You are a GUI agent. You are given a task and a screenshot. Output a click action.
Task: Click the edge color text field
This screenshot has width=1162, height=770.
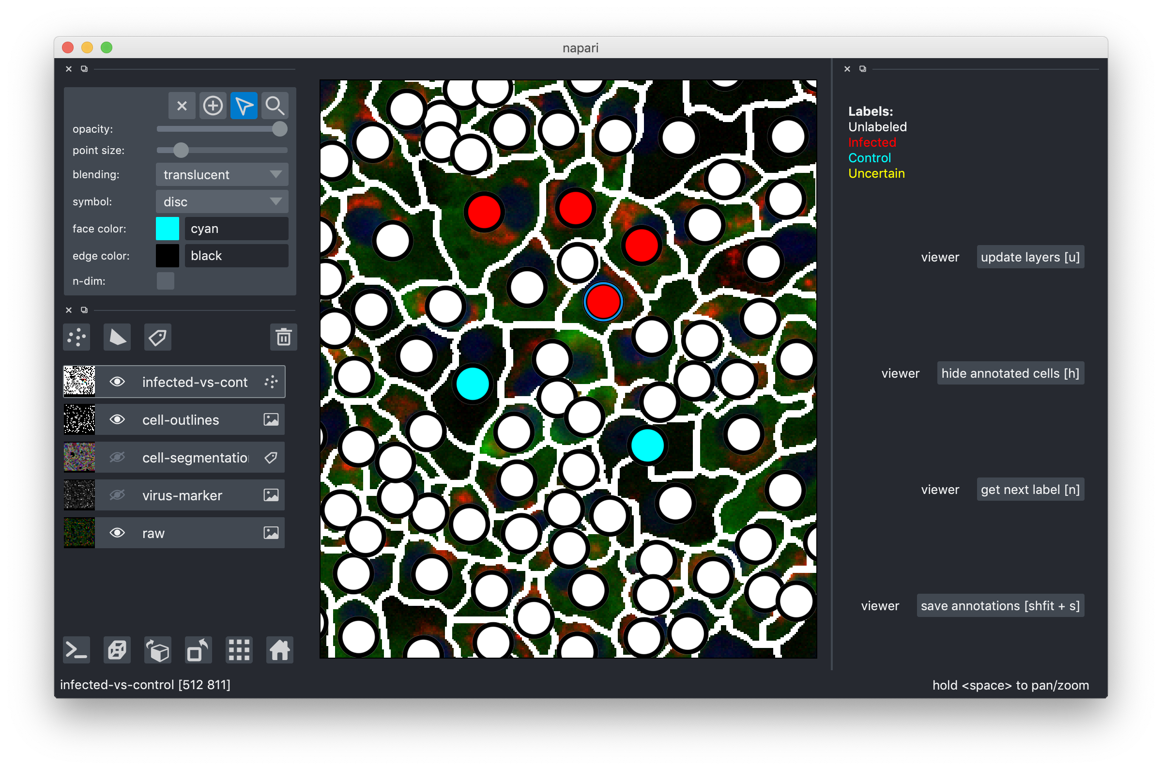(236, 256)
